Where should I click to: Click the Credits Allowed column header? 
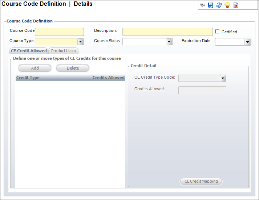pos(108,78)
